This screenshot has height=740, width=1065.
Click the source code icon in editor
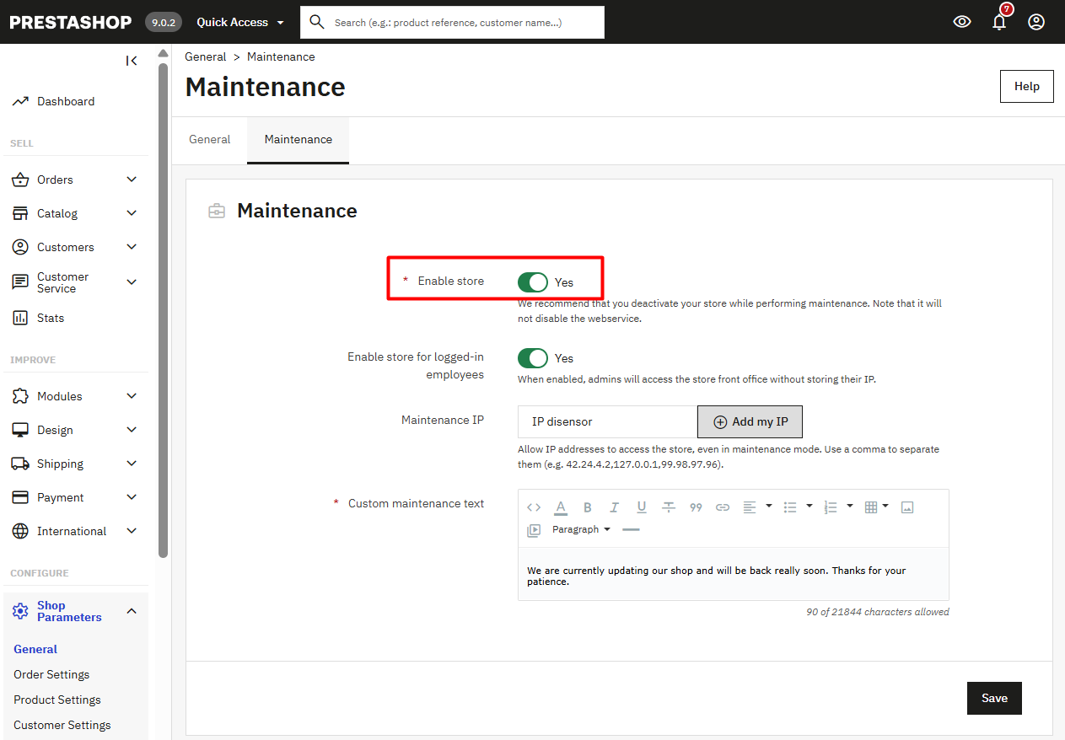[534, 507]
